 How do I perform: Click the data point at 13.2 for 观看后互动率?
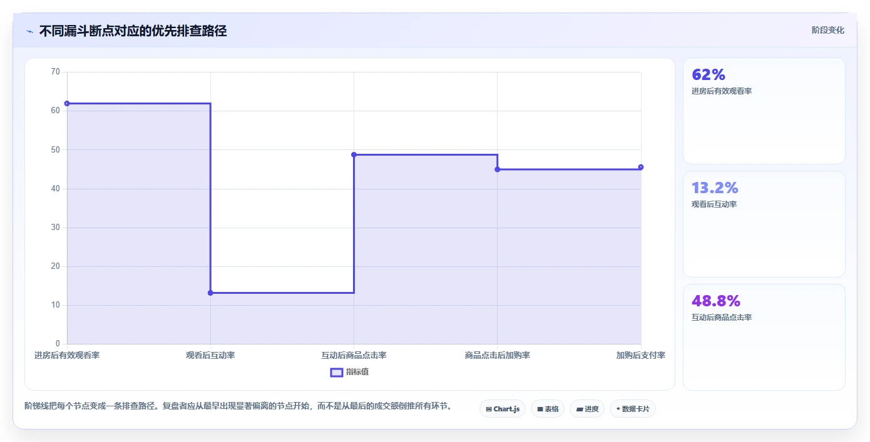click(210, 293)
